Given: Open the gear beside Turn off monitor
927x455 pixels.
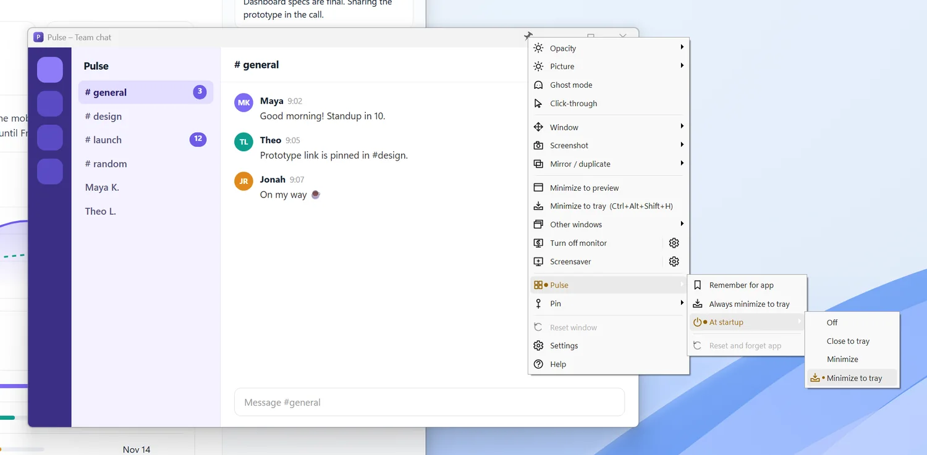Looking at the screenshot, I should 674,243.
